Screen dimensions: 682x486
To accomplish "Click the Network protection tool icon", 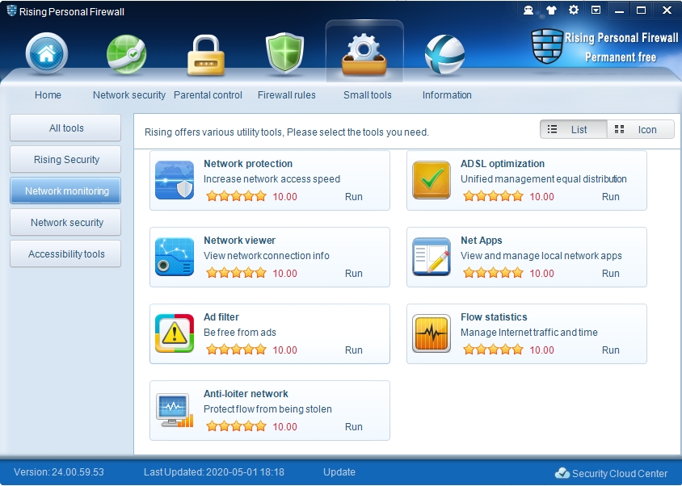I will coord(175,180).
